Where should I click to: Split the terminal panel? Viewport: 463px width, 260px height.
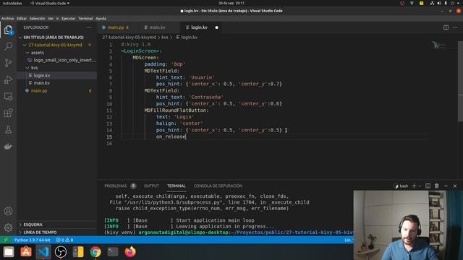(428, 186)
